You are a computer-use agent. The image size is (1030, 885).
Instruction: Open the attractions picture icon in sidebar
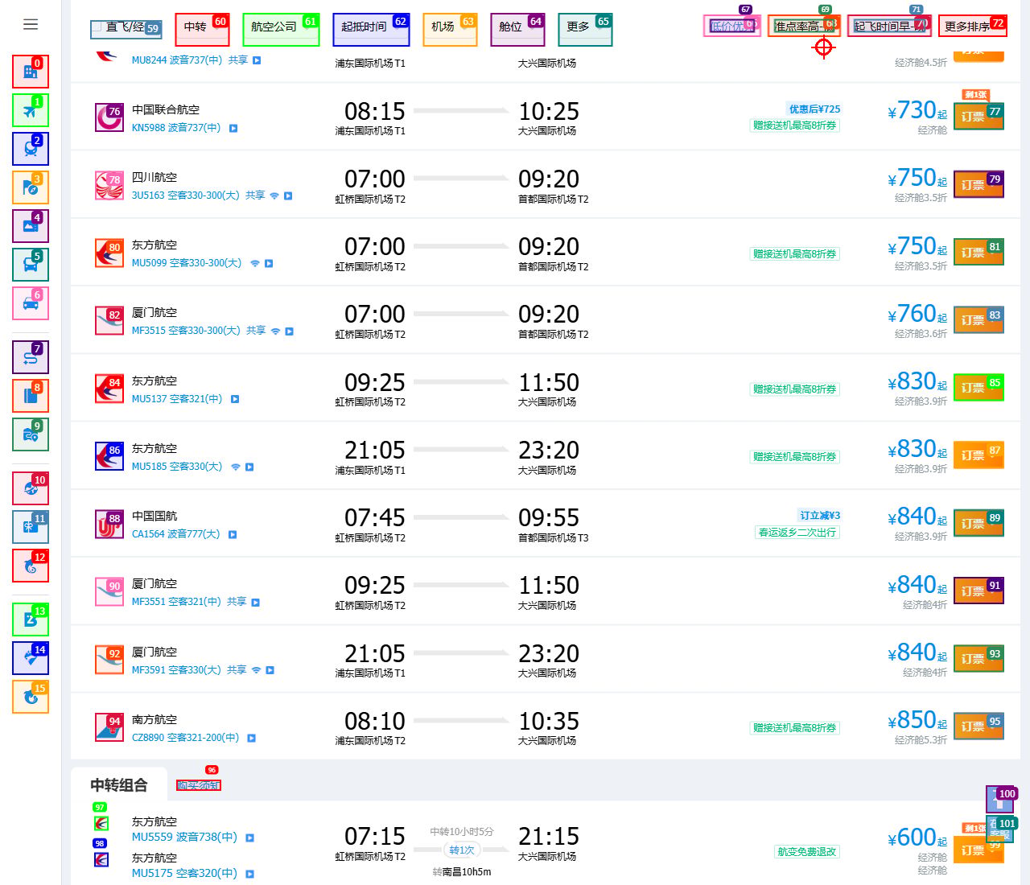[31, 226]
